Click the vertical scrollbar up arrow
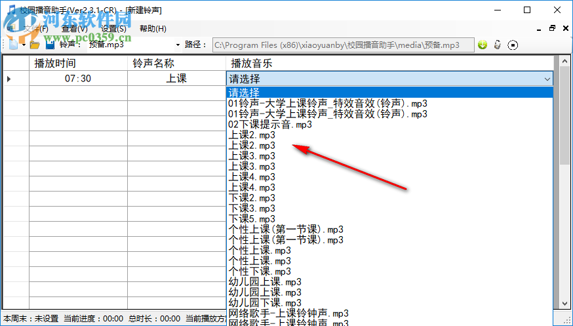This screenshot has height=326, width=573. point(564,62)
